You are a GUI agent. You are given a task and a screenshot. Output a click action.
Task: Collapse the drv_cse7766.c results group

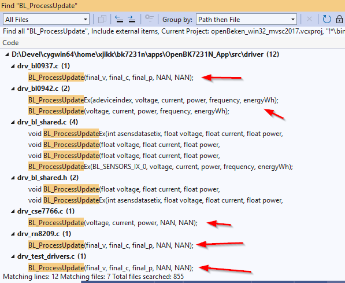tap(13, 211)
